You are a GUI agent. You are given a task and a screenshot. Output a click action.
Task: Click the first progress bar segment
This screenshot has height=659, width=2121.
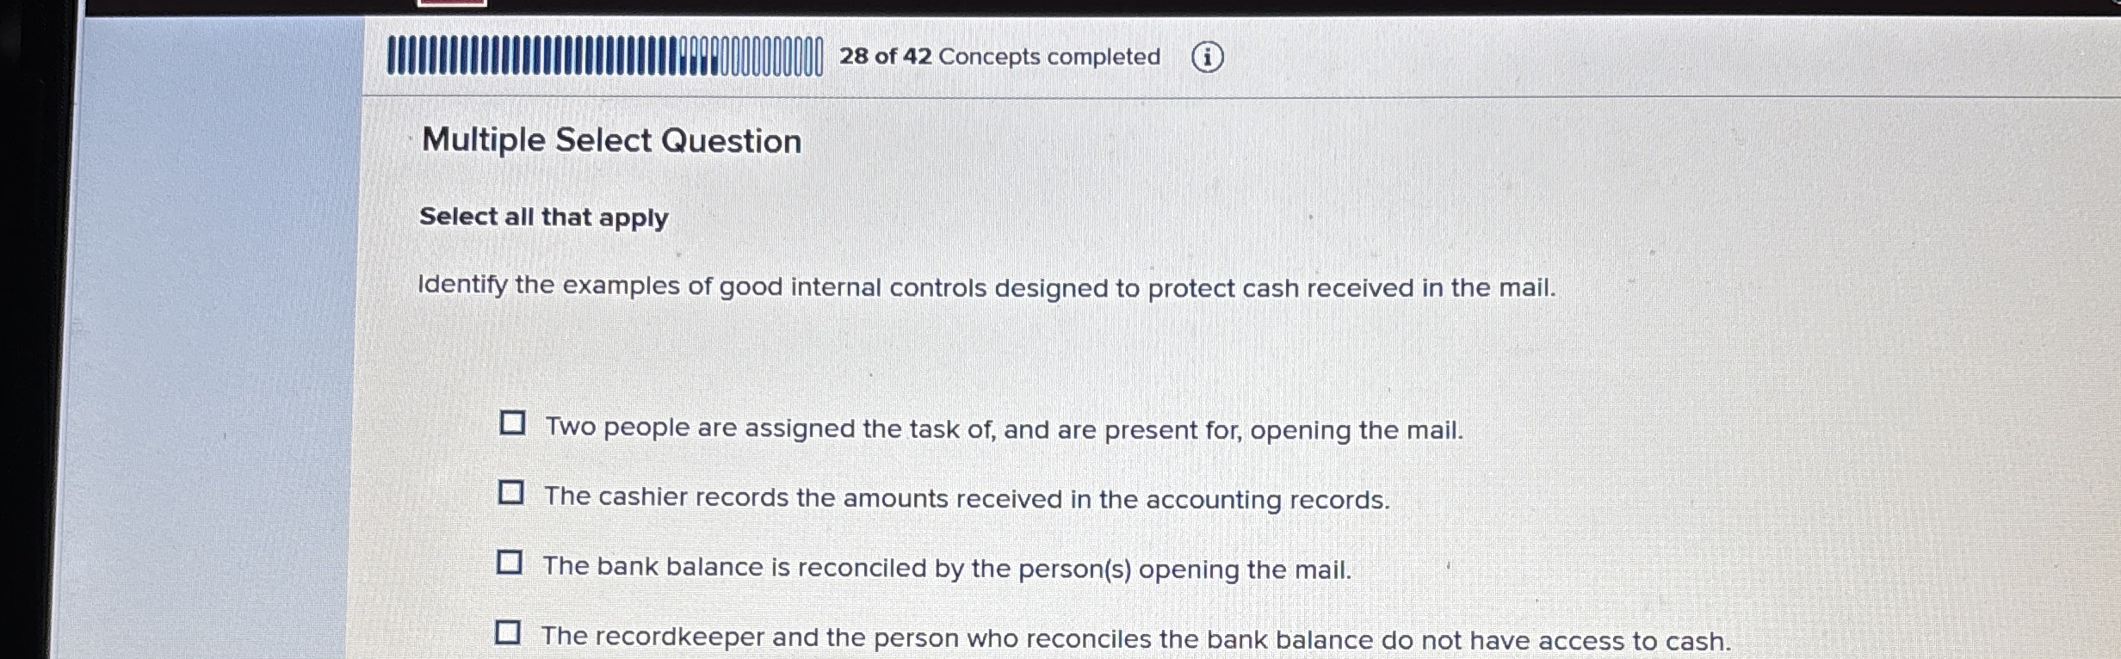[394, 56]
